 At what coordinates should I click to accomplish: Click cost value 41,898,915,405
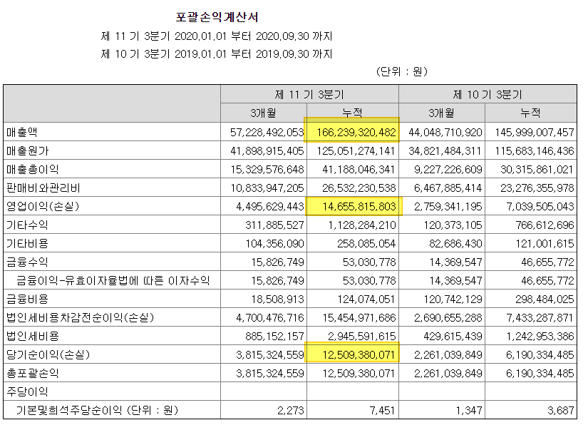click(267, 150)
